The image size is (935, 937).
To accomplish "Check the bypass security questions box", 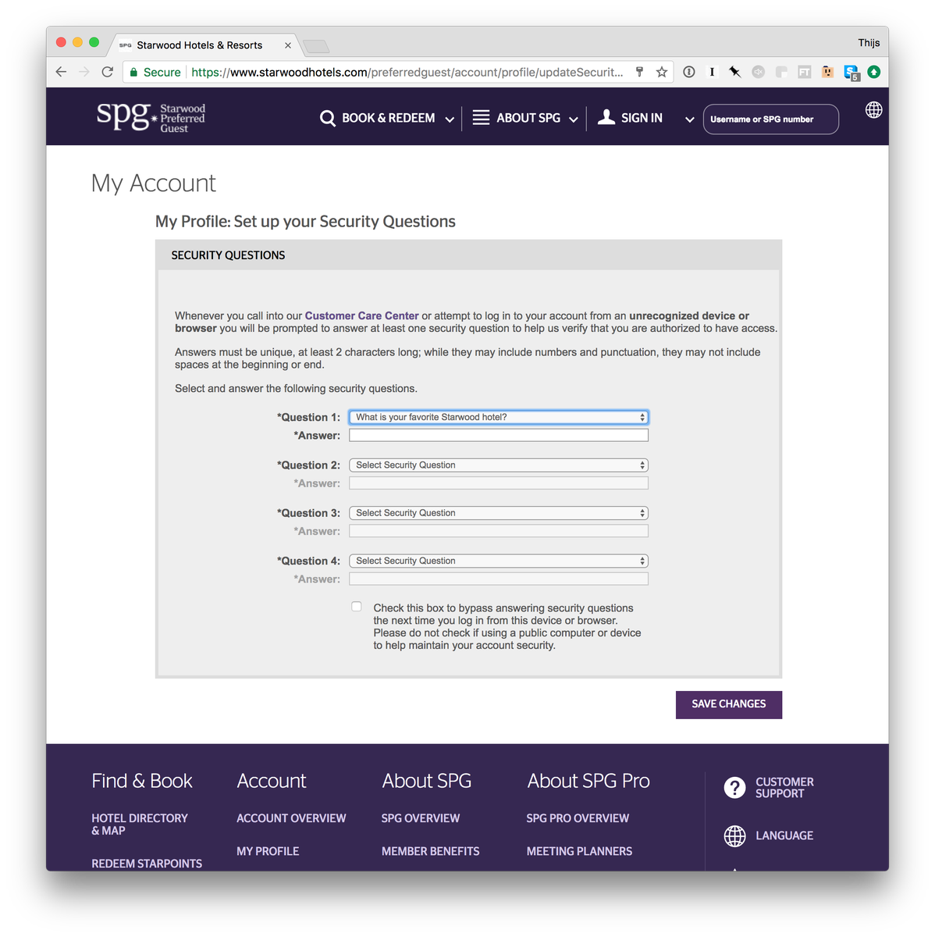I will (357, 607).
